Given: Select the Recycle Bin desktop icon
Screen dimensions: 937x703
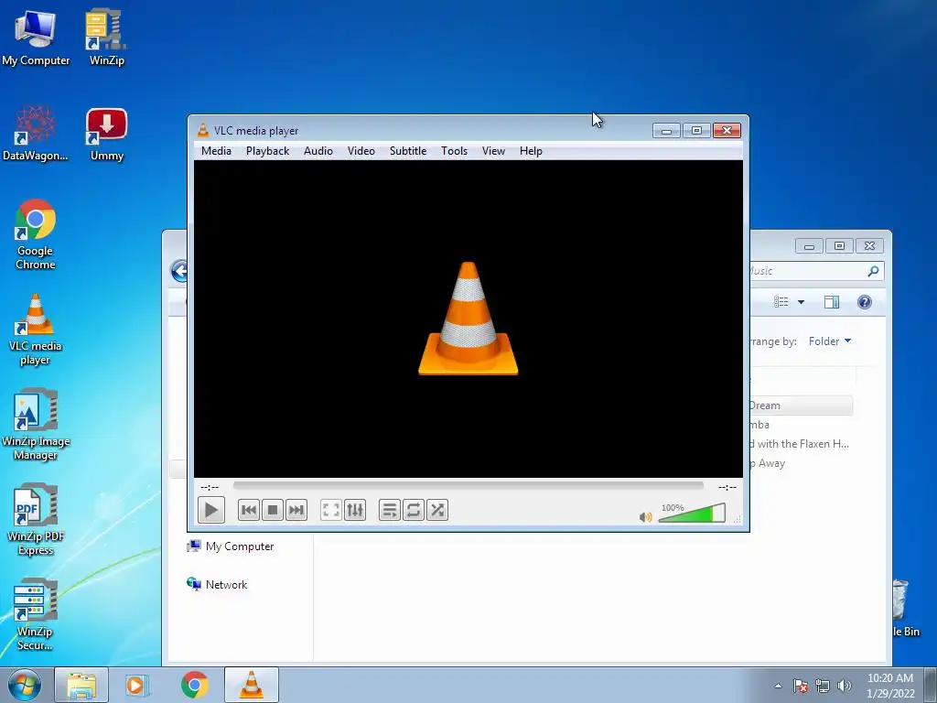Looking at the screenshot, I should pos(905,609).
